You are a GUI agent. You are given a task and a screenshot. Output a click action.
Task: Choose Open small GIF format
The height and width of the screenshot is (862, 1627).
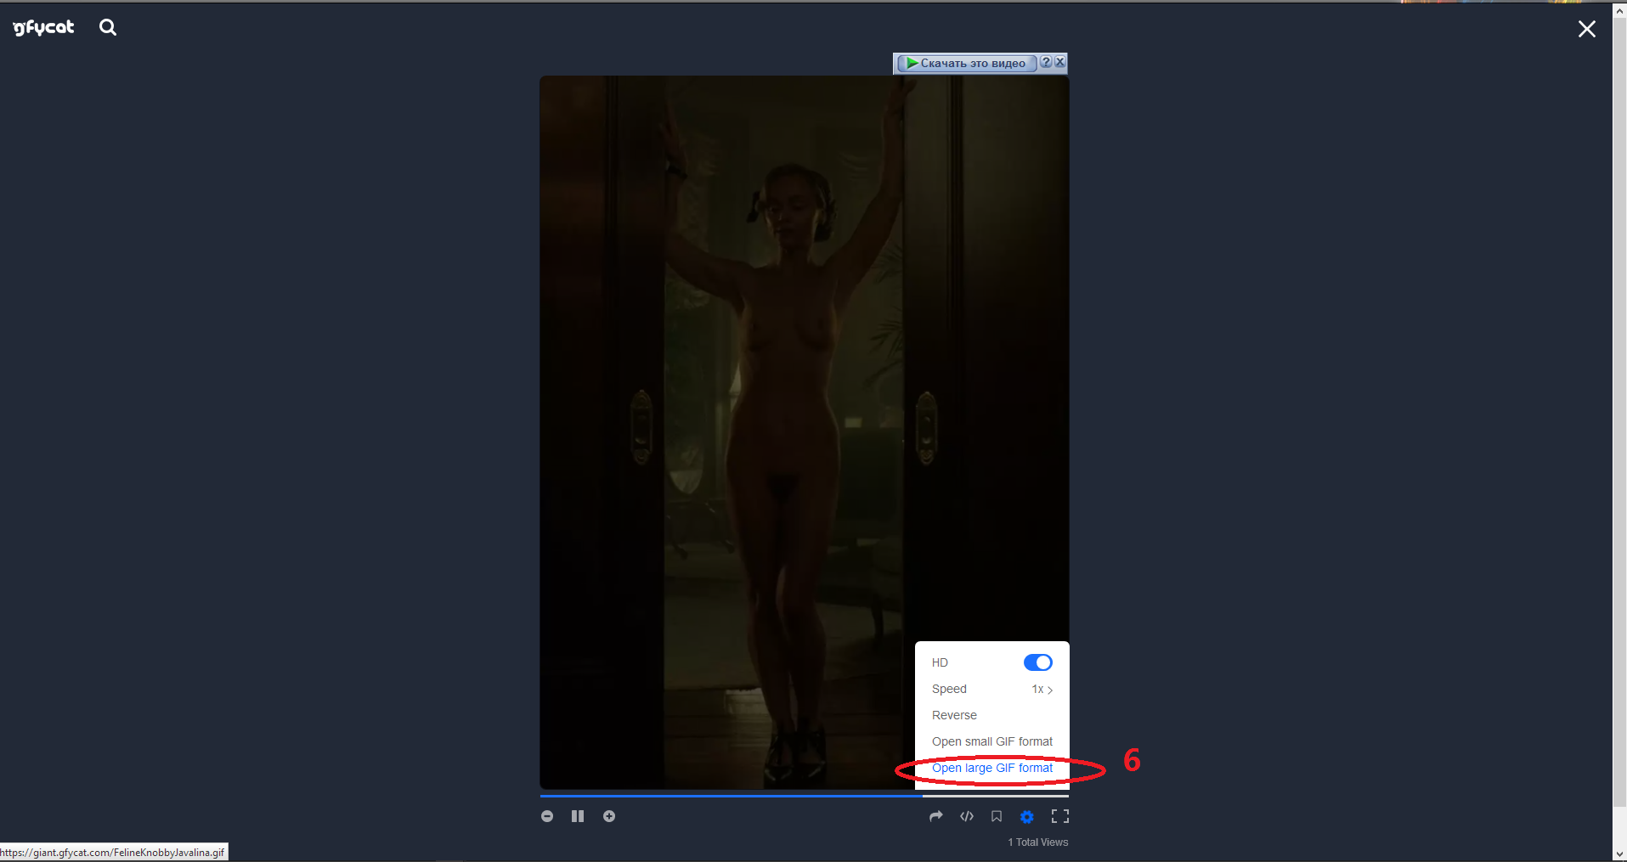[x=992, y=741]
